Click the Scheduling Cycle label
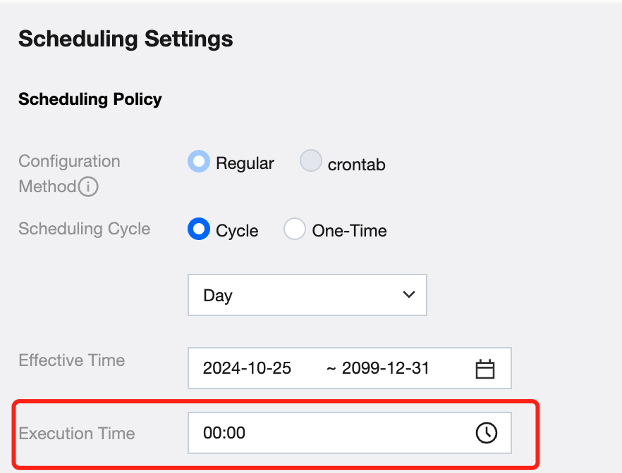The image size is (622, 473). [84, 229]
